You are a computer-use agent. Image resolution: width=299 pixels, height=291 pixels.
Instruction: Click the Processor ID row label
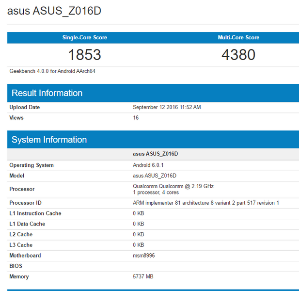tap(26, 203)
